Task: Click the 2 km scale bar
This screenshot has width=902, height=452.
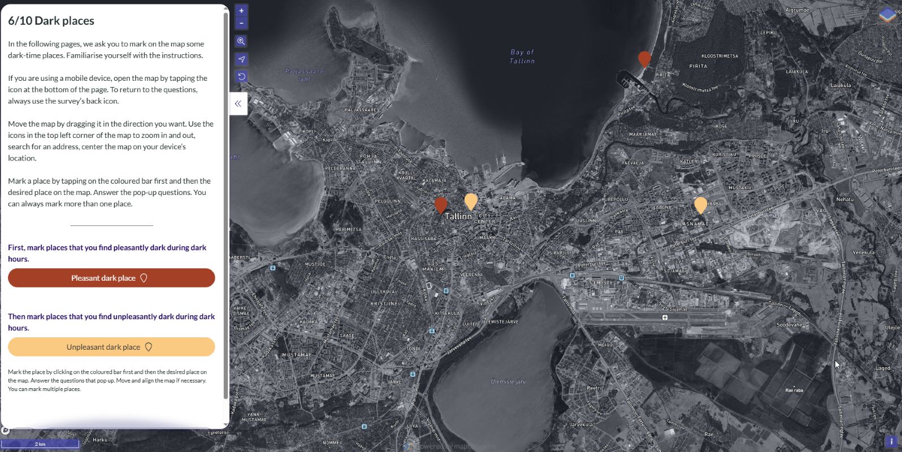Action: click(x=40, y=444)
